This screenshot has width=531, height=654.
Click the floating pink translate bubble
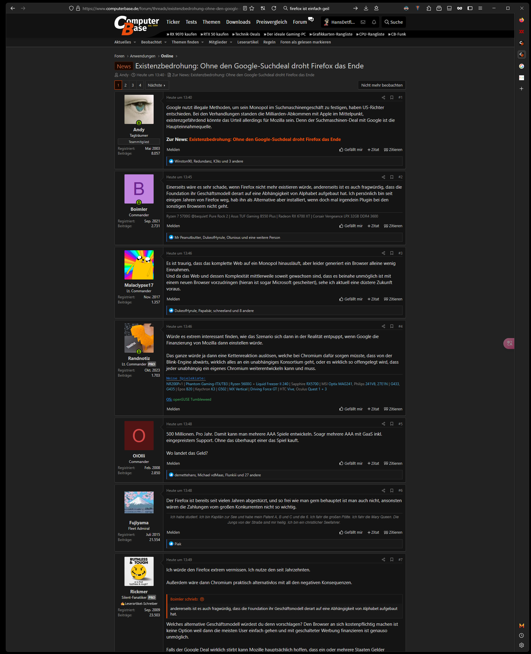pos(509,343)
